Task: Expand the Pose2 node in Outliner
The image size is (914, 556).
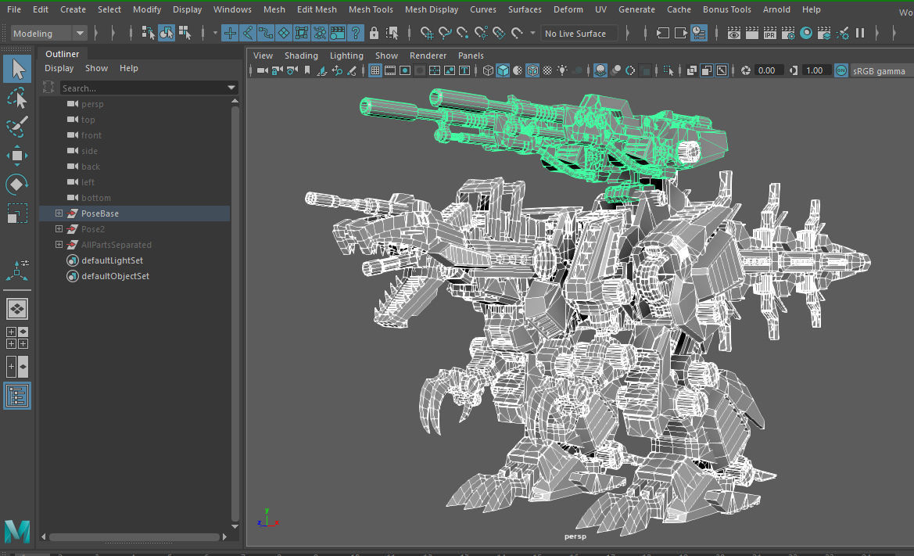Action: [x=59, y=229]
